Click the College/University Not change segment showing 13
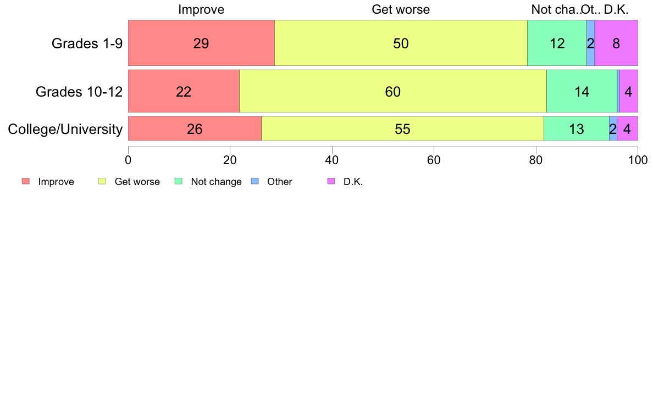The image size is (653, 404). [x=577, y=128]
